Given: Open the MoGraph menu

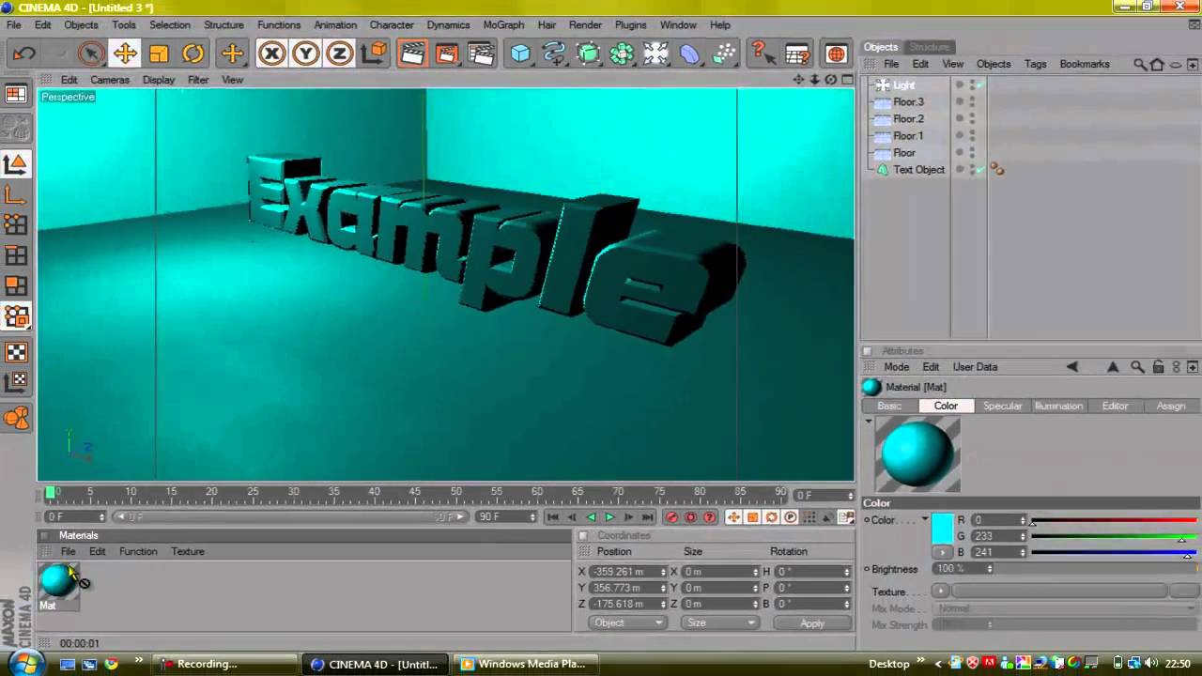Looking at the screenshot, I should pyautogui.click(x=504, y=25).
